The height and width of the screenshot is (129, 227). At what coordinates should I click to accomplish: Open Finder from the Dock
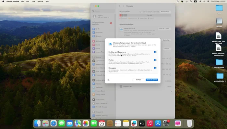tap(38, 123)
